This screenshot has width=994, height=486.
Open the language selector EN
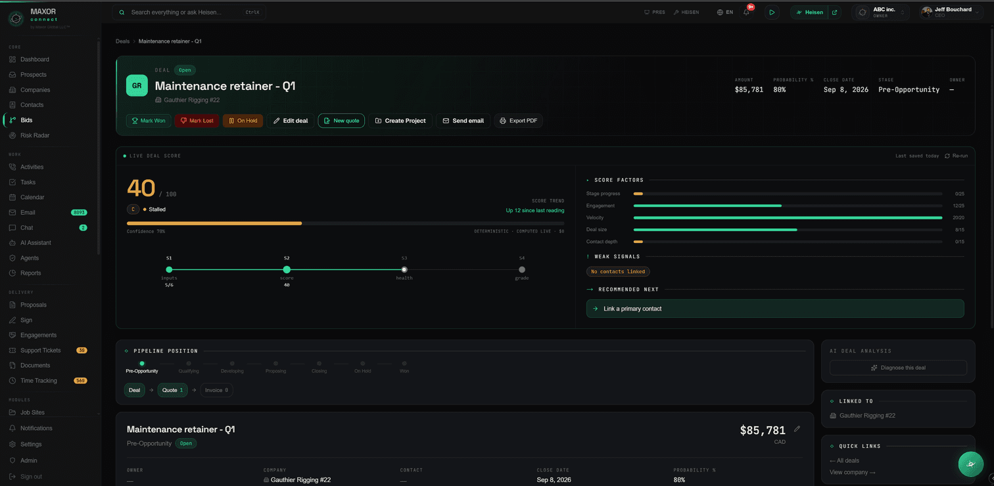(725, 12)
